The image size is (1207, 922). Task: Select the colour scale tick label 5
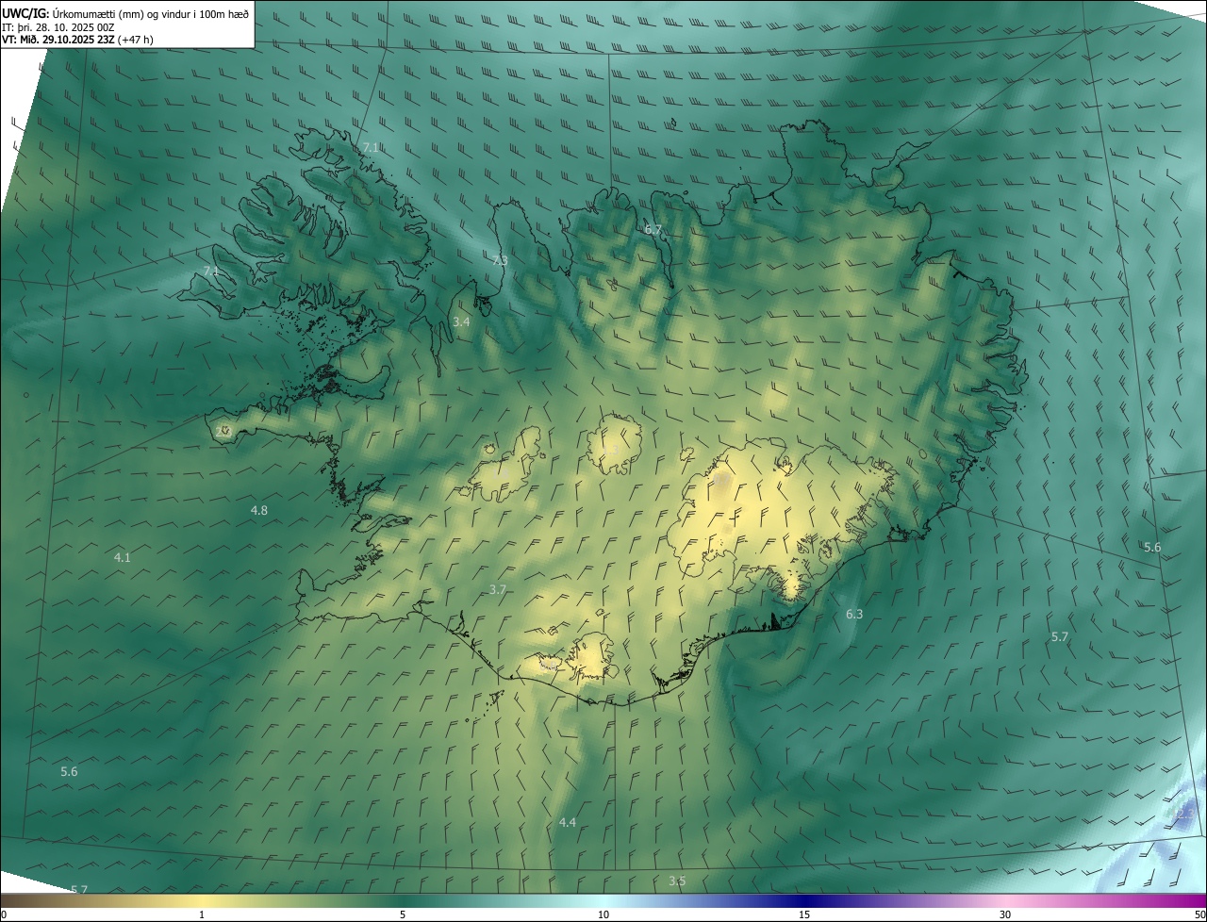(403, 914)
